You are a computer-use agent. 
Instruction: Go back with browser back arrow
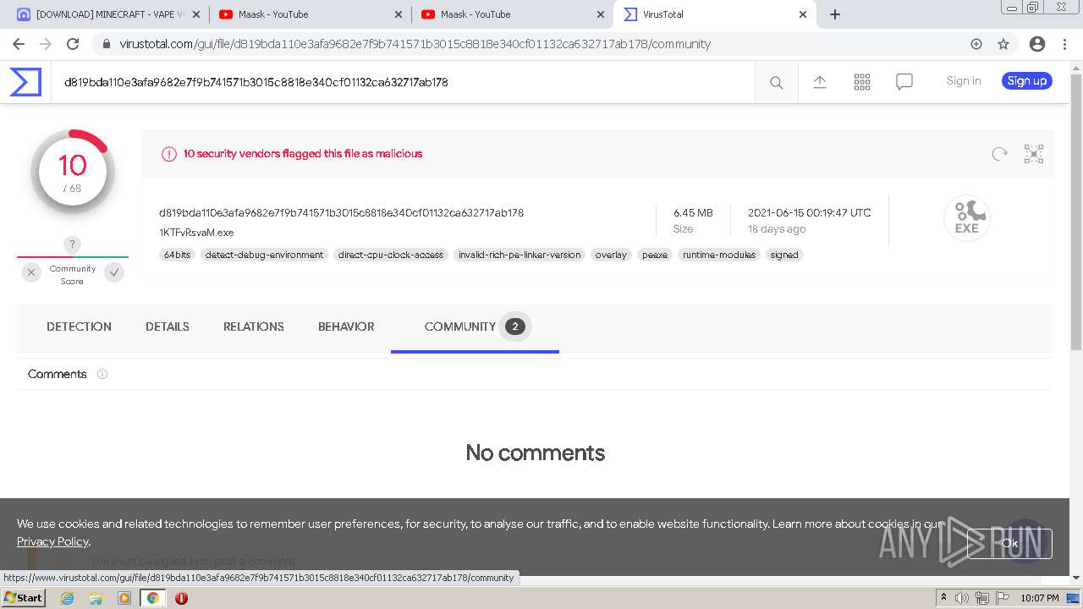[19, 44]
